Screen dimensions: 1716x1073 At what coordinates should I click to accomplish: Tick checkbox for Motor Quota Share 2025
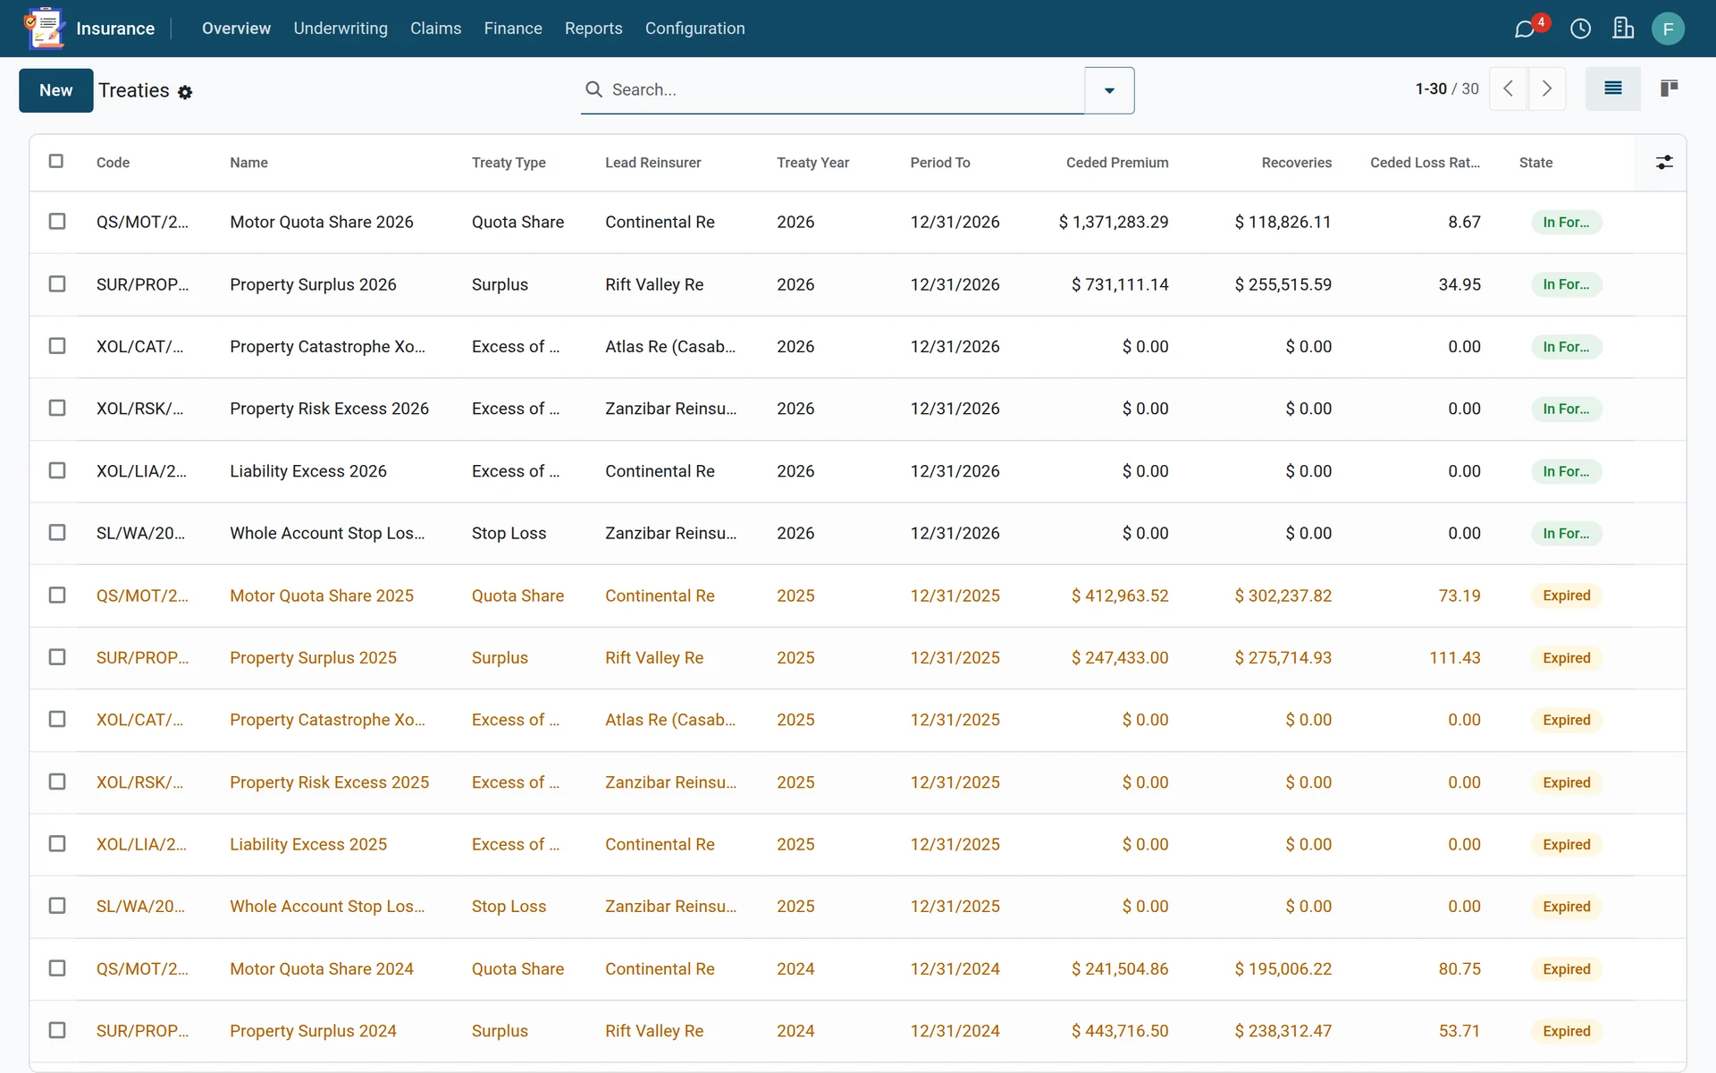57,595
